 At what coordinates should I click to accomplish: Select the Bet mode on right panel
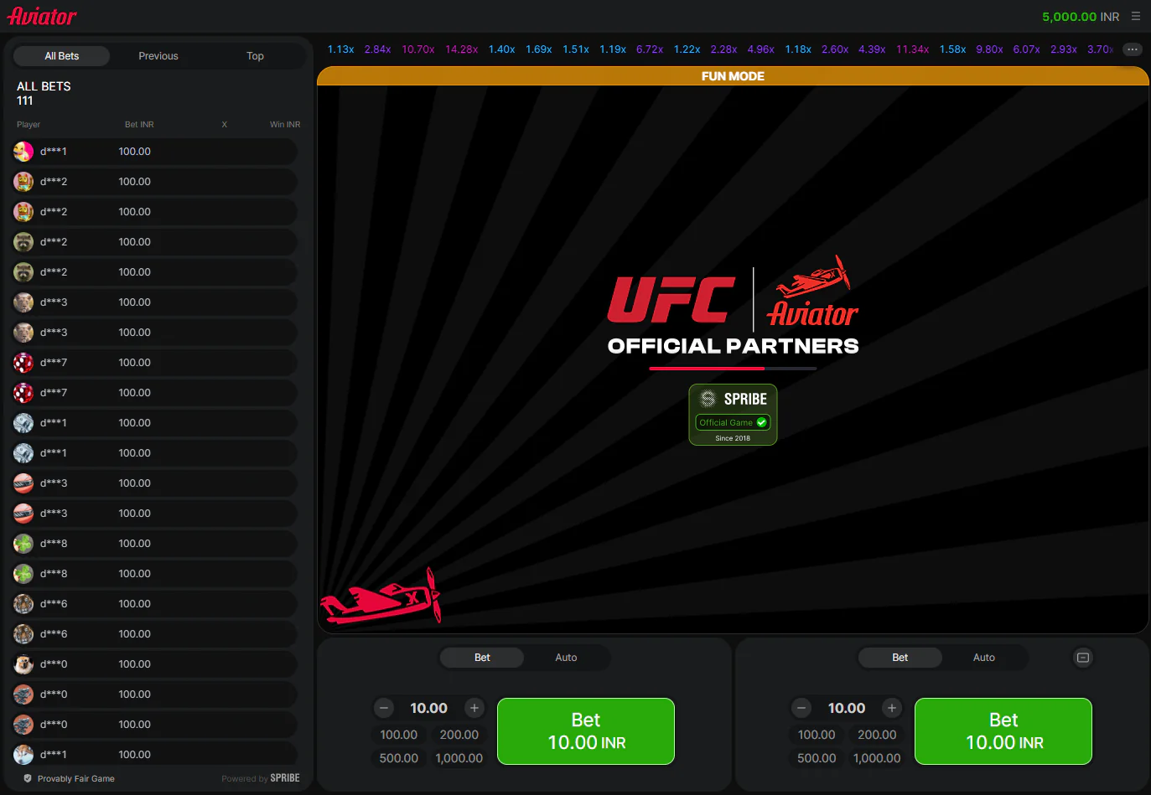click(x=900, y=658)
